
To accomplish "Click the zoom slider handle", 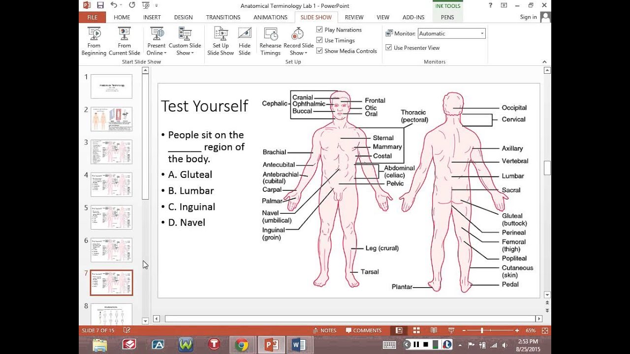I will pyautogui.click(x=482, y=330).
